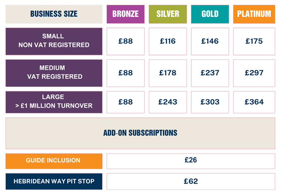The height and width of the screenshot is (196, 283).
Task: Select the Silver tier header
Action: [x=168, y=14]
